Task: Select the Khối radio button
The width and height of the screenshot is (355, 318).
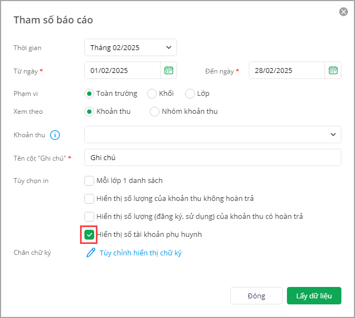Action: point(152,94)
